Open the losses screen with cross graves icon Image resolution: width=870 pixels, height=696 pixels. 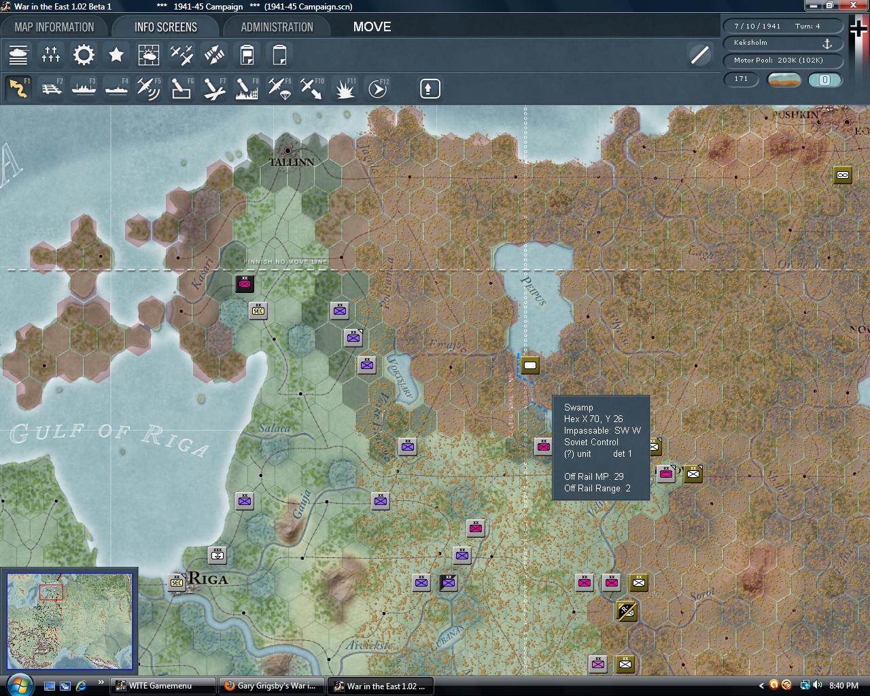pos(51,55)
